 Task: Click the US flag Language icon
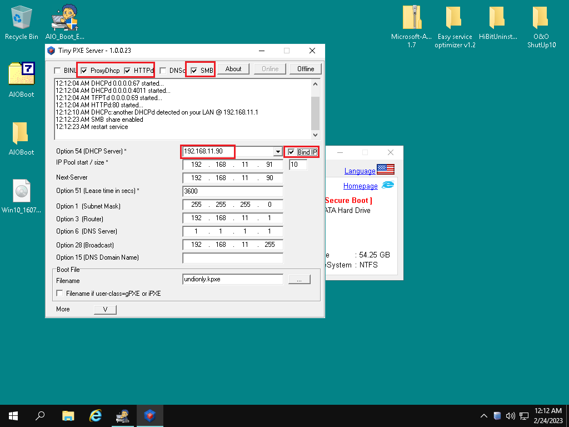(385, 170)
